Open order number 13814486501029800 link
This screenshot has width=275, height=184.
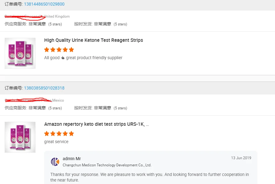(44, 4)
